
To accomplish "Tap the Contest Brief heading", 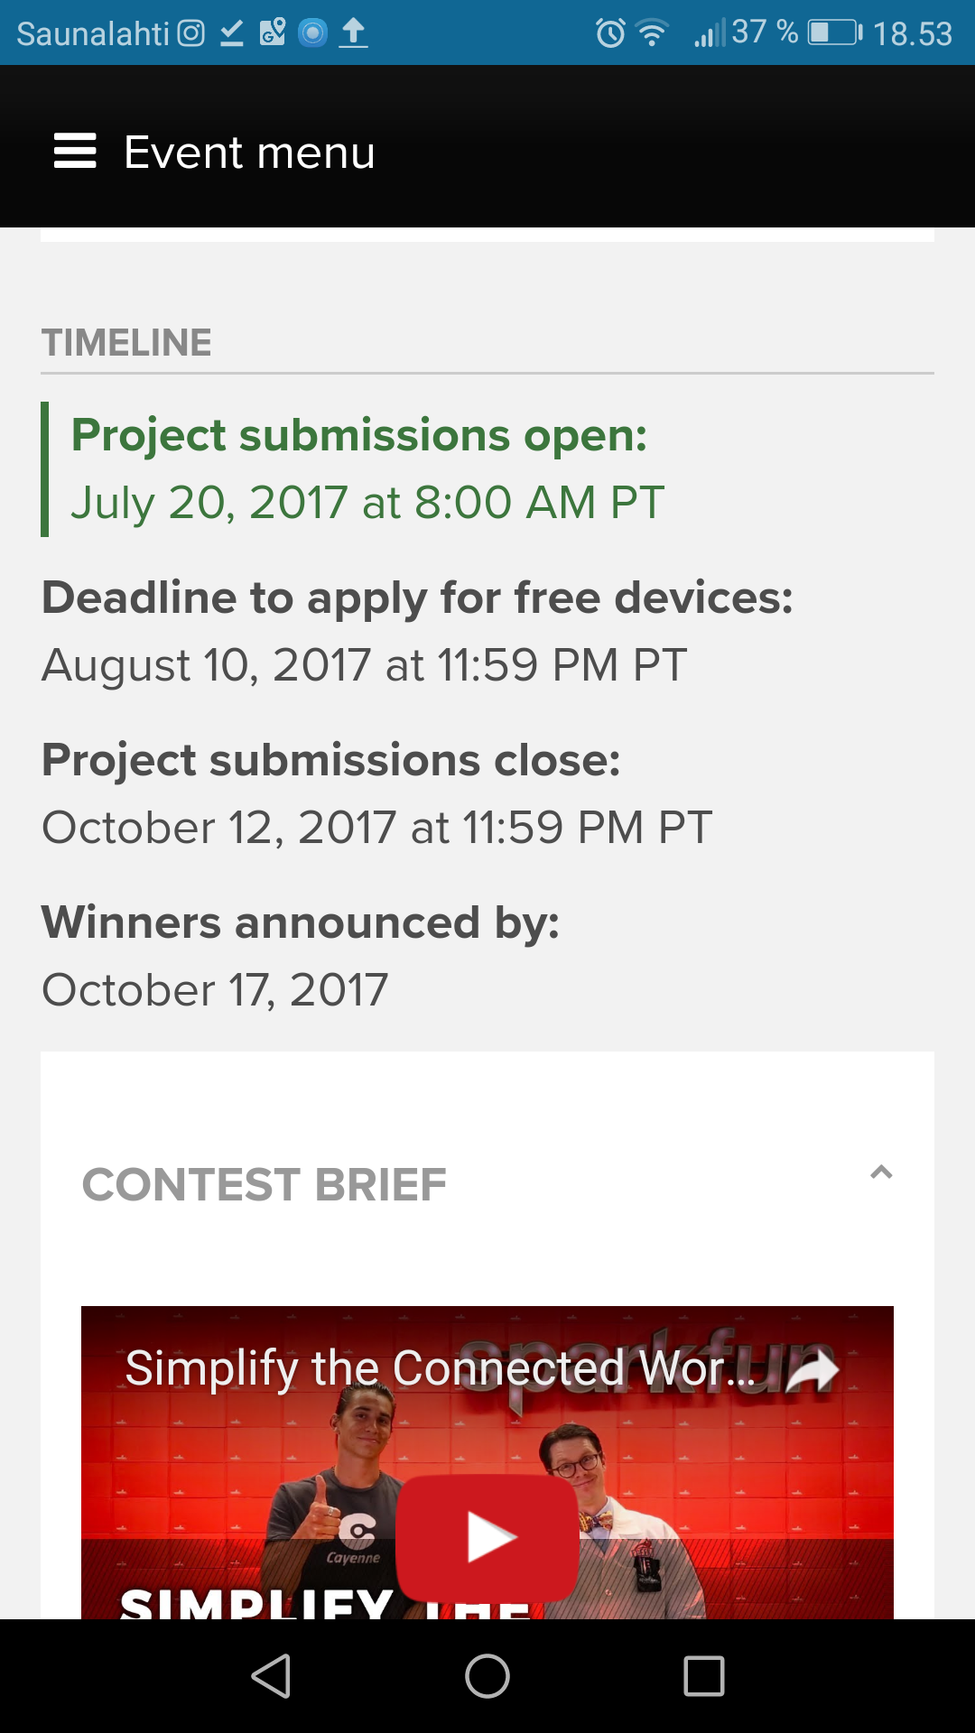I will [x=265, y=1185].
